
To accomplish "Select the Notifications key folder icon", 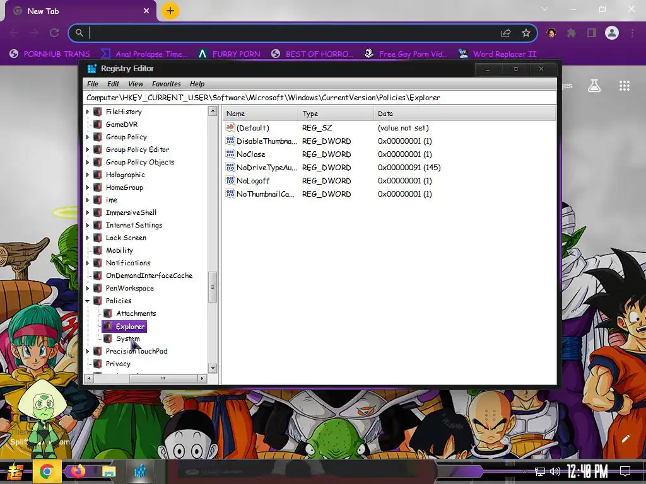I will coord(98,263).
